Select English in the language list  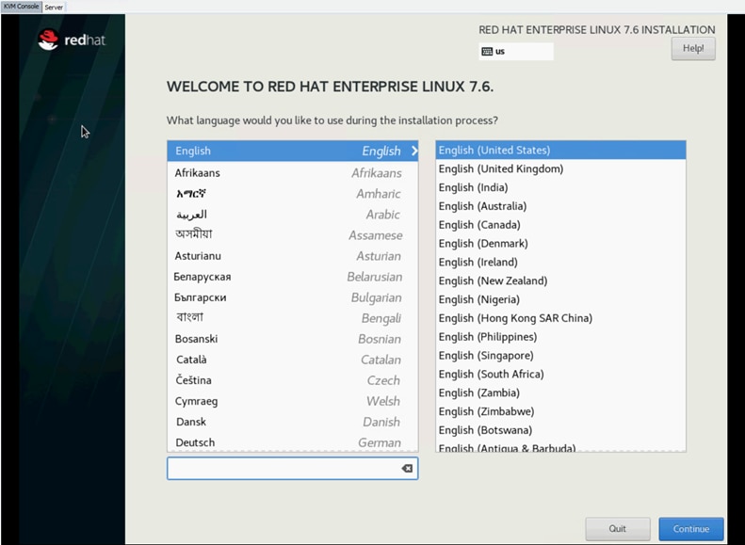pyautogui.click(x=293, y=151)
